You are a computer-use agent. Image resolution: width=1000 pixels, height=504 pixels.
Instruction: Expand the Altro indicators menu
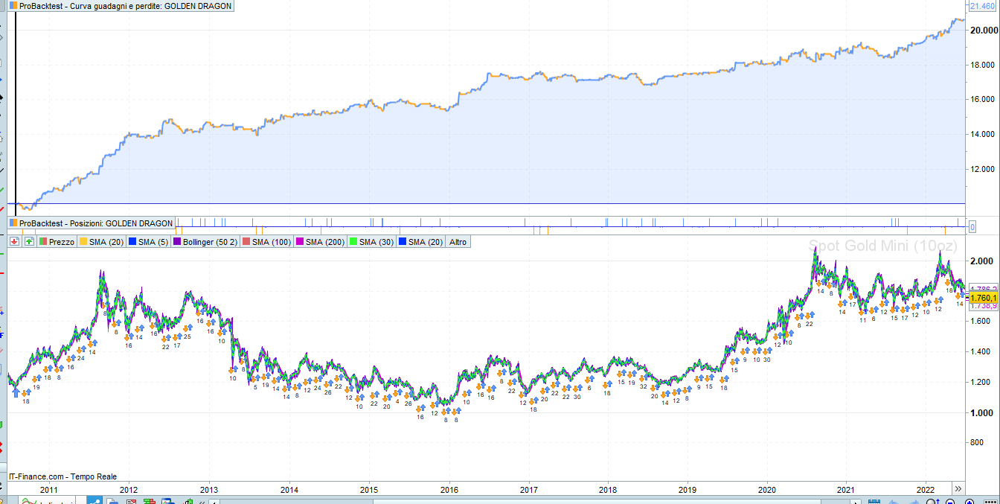458,242
